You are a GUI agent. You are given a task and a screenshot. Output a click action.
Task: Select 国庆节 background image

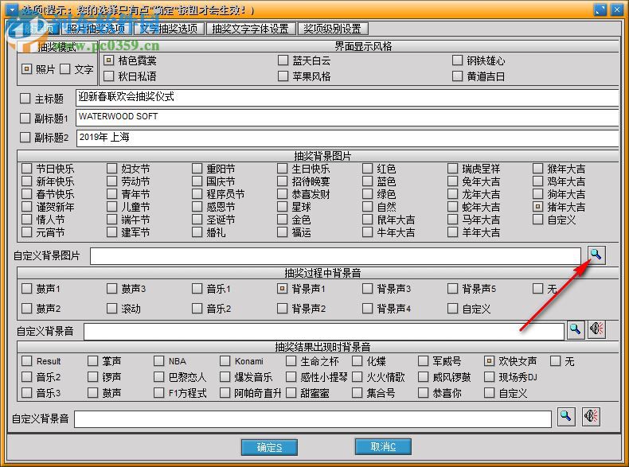(x=197, y=181)
